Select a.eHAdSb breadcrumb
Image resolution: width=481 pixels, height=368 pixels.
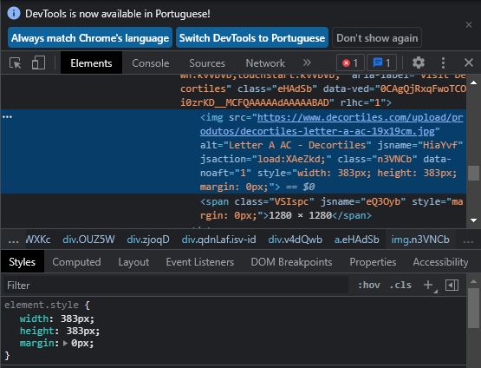[x=356, y=240]
